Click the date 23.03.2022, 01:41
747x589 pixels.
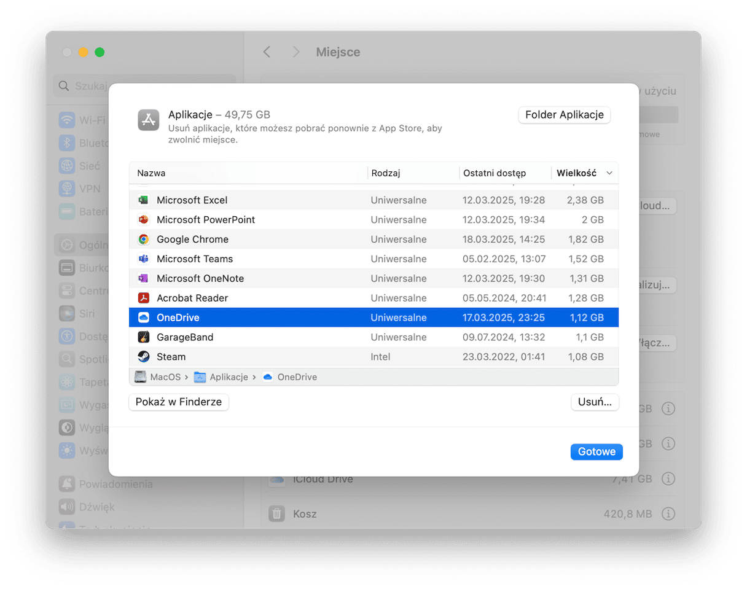click(504, 357)
